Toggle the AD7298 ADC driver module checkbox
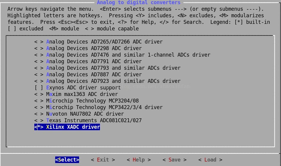Screen dimensions: 281x166 [x=39, y=48]
